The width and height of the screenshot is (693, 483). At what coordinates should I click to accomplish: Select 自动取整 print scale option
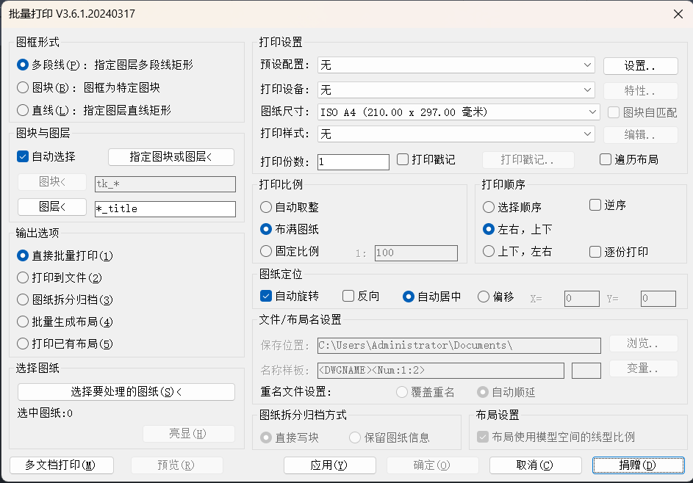(266, 208)
